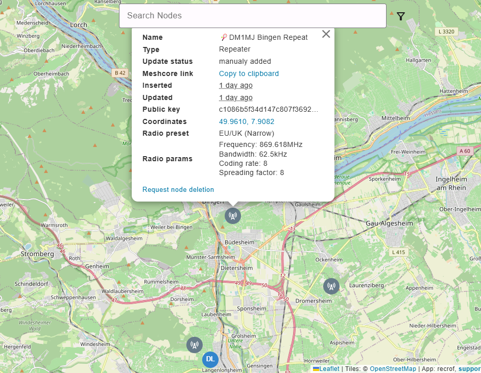Open the node filter funnel icon
The width and height of the screenshot is (481, 373).
coord(401,16)
